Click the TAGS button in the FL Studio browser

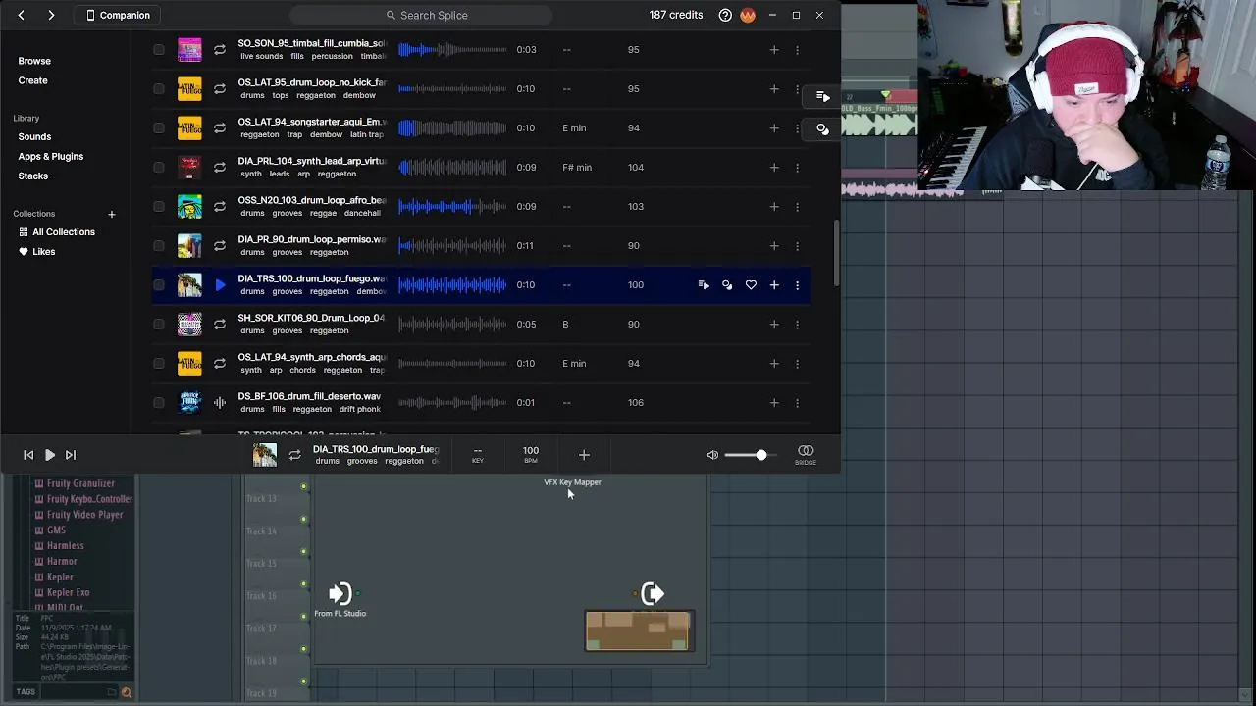point(26,692)
